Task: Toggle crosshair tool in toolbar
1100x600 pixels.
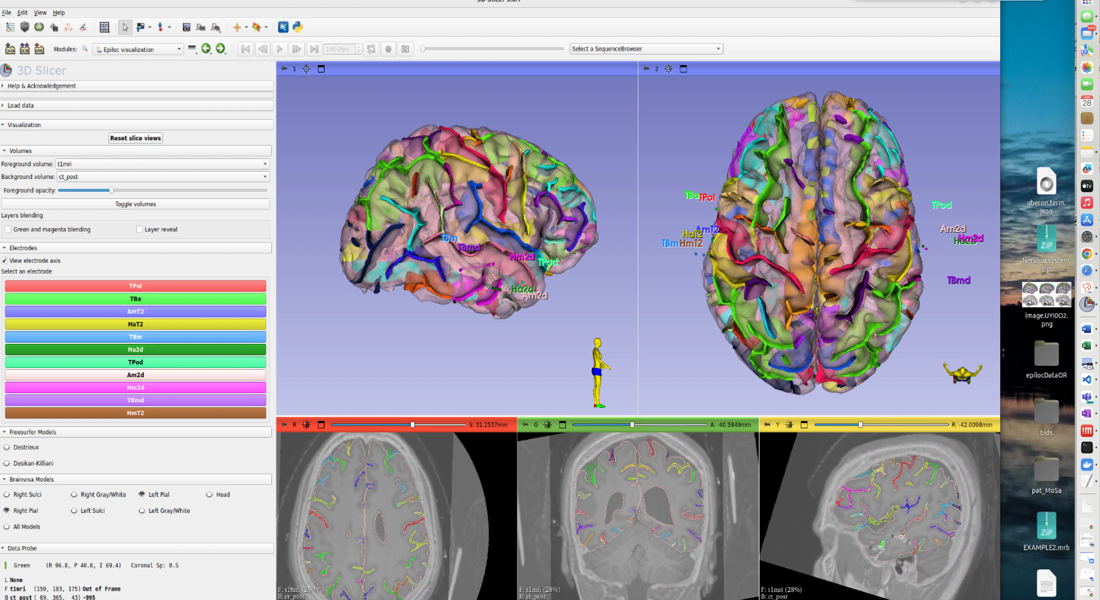Action: [237, 27]
